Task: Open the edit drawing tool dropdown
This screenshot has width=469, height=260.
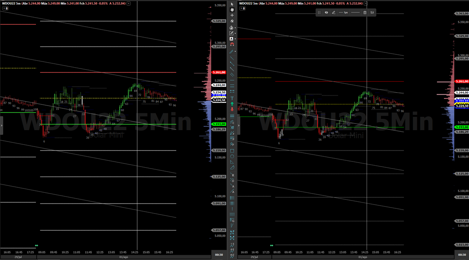Action: 235,33
